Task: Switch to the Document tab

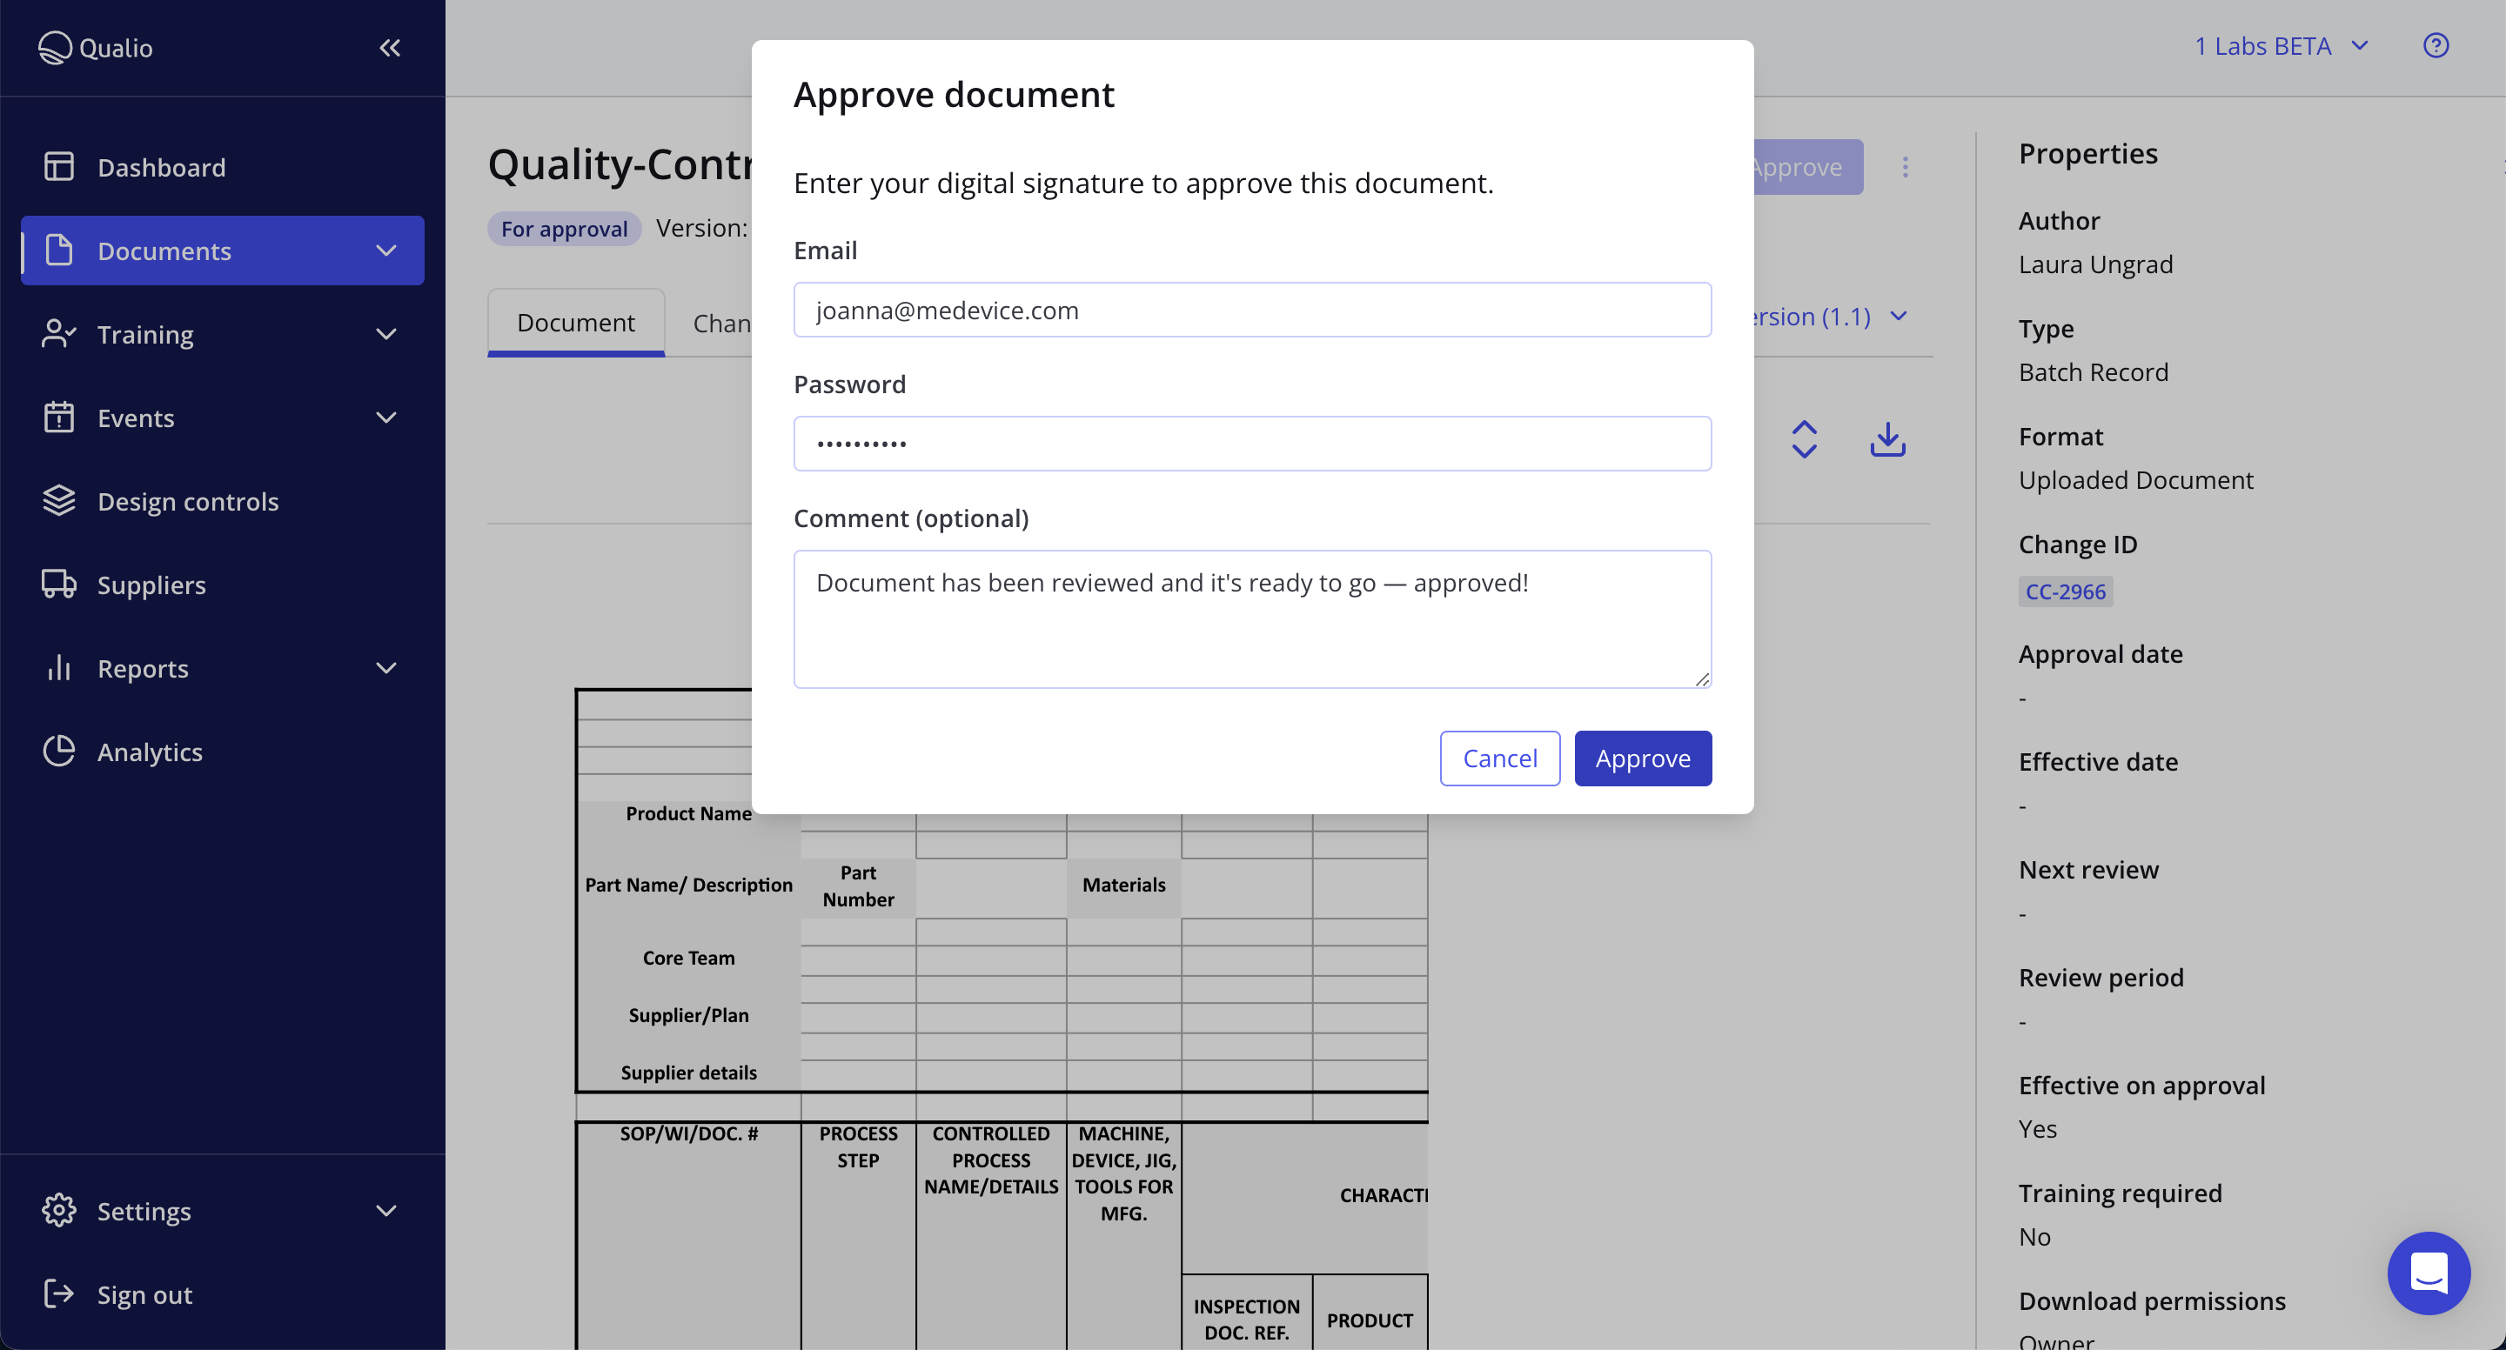Action: click(x=575, y=322)
